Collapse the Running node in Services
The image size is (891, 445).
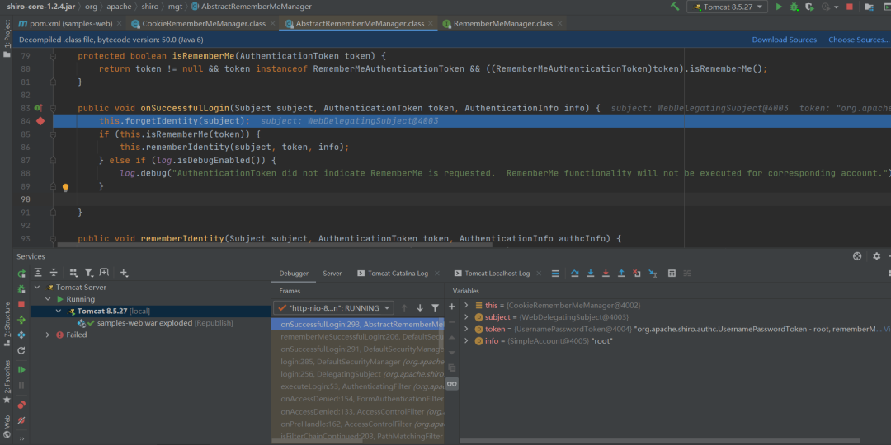coord(48,299)
